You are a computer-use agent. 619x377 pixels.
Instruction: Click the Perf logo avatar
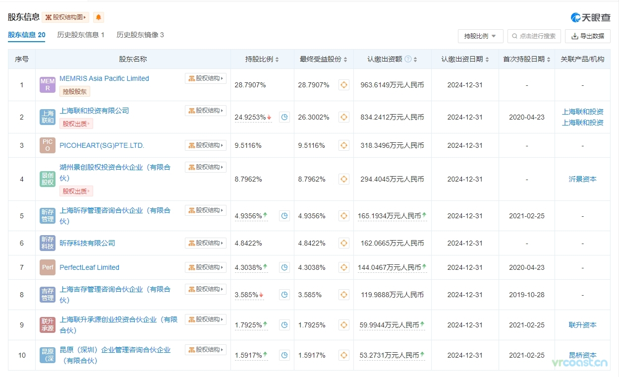tap(48, 267)
